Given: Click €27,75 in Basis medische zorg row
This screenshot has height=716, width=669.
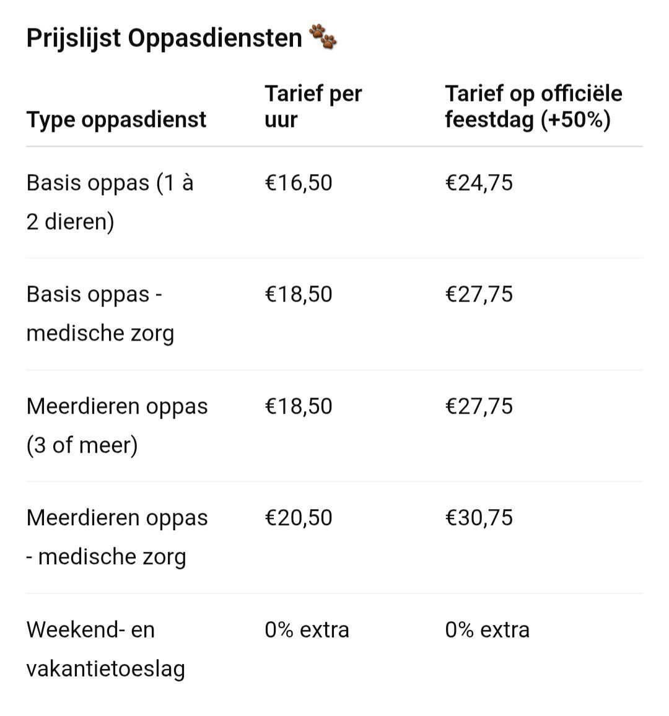Looking at the screenshot, I should pos(479,294).
